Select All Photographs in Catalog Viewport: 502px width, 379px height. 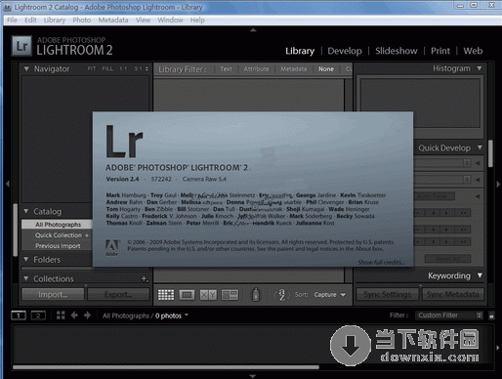[x=57, y=225]
